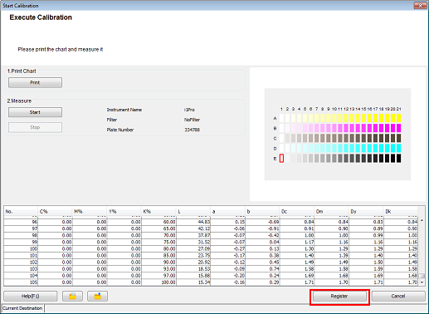
Task: Start the measurement
Action: (35, 112)
